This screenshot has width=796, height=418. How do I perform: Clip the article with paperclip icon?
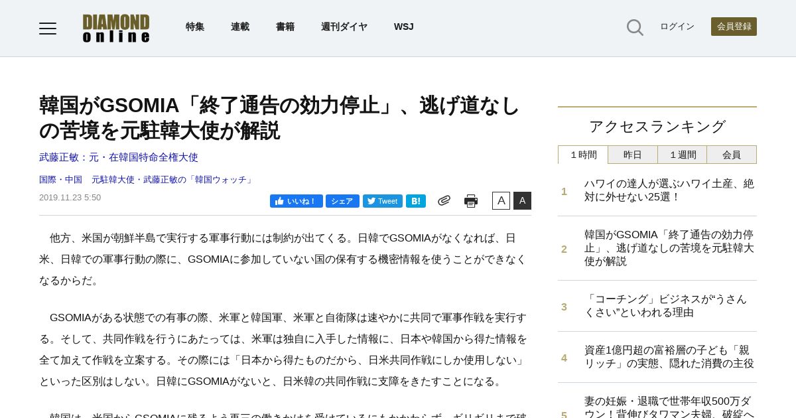444,200
